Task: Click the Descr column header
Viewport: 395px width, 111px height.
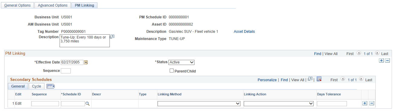Action: (x=96, y=94)
